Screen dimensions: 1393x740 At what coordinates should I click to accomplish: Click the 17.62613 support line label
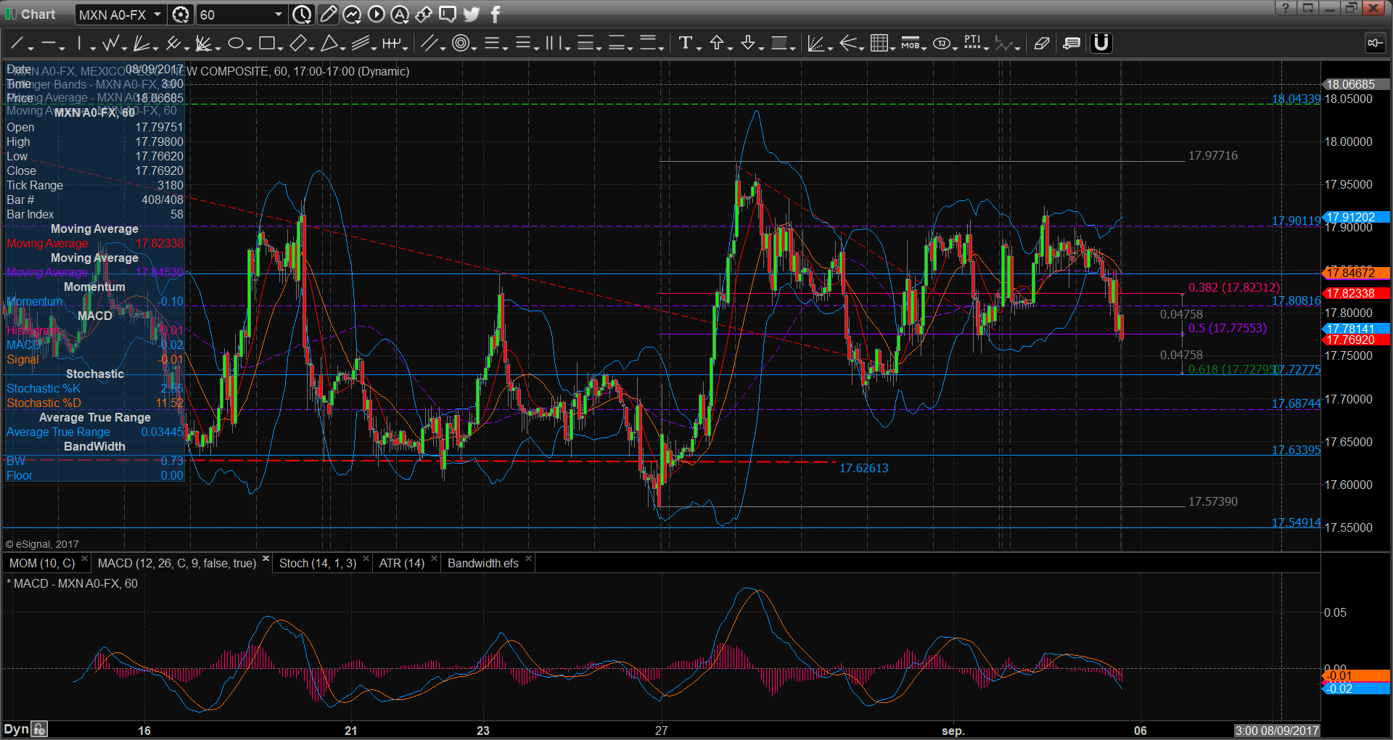(863, 468)
